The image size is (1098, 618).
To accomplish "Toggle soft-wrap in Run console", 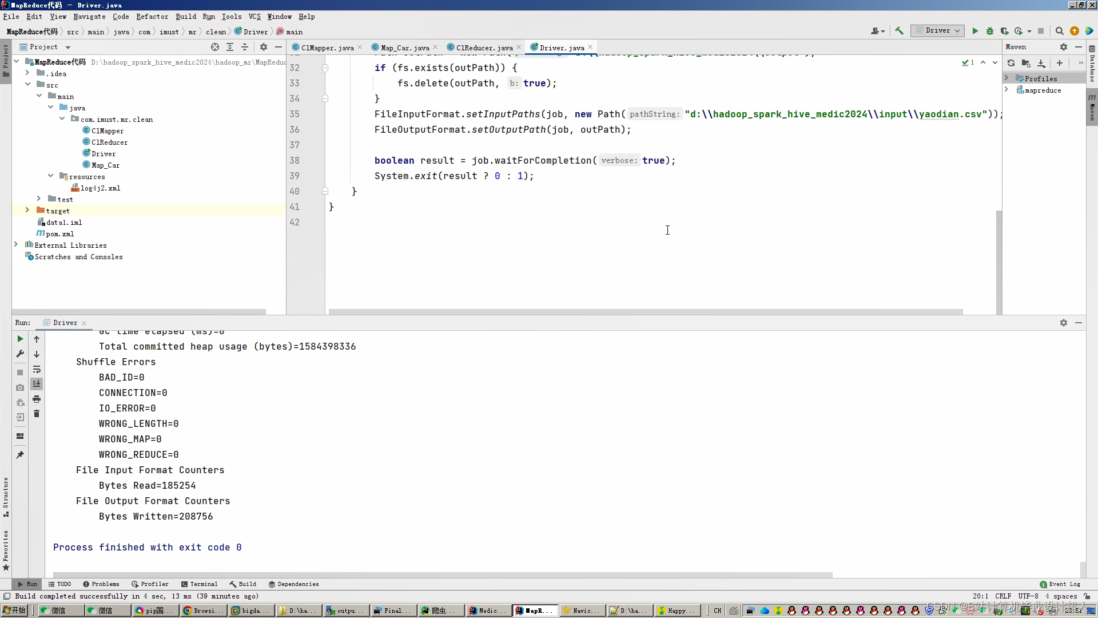I will [37, 369].
